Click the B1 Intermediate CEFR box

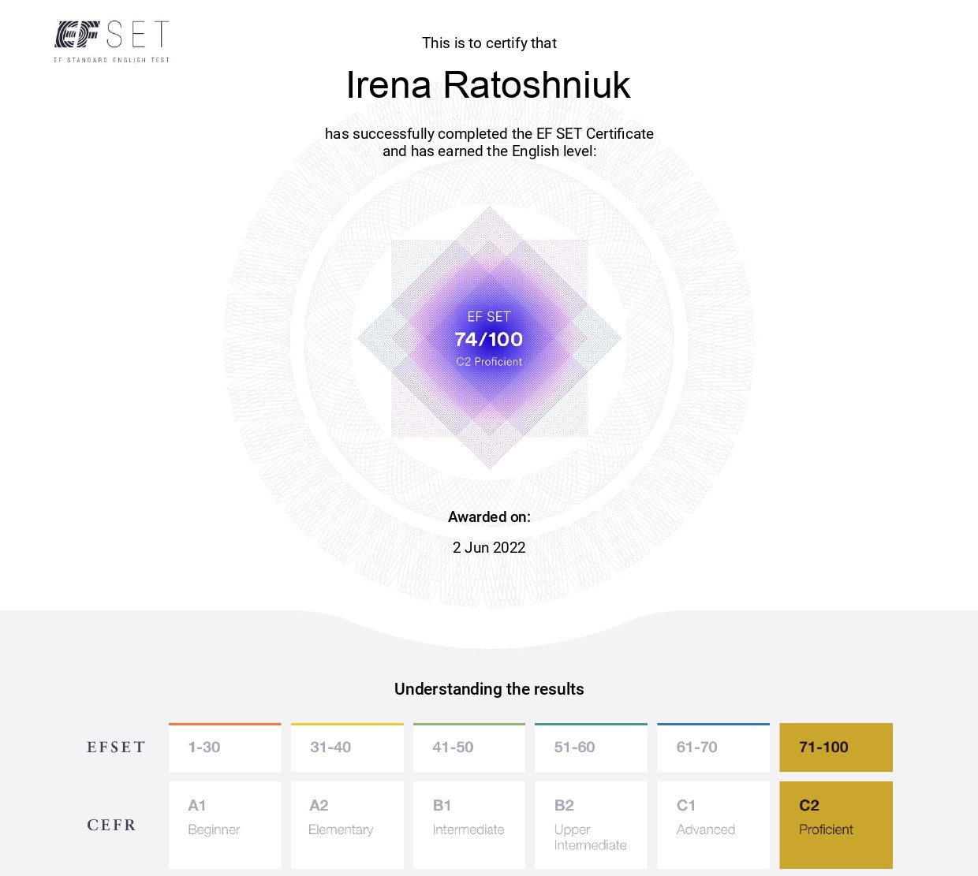coord(469,825)
